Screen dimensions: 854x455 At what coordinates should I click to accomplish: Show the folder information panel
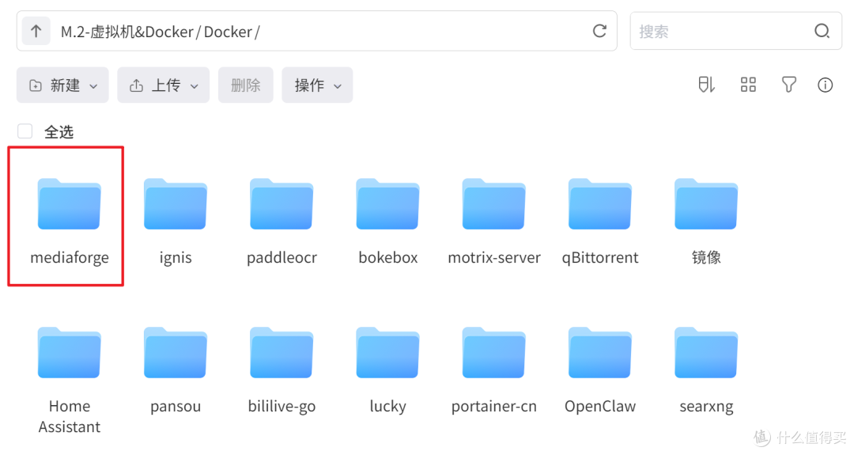(825, 85)
